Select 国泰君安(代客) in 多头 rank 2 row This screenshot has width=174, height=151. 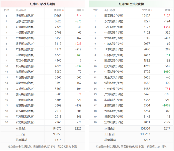click(x=25, y=21)
